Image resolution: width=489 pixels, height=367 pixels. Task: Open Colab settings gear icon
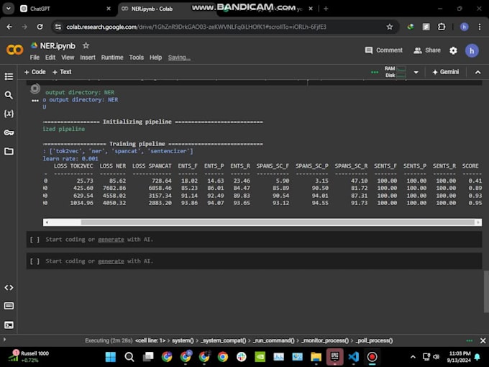click(453, 50)
